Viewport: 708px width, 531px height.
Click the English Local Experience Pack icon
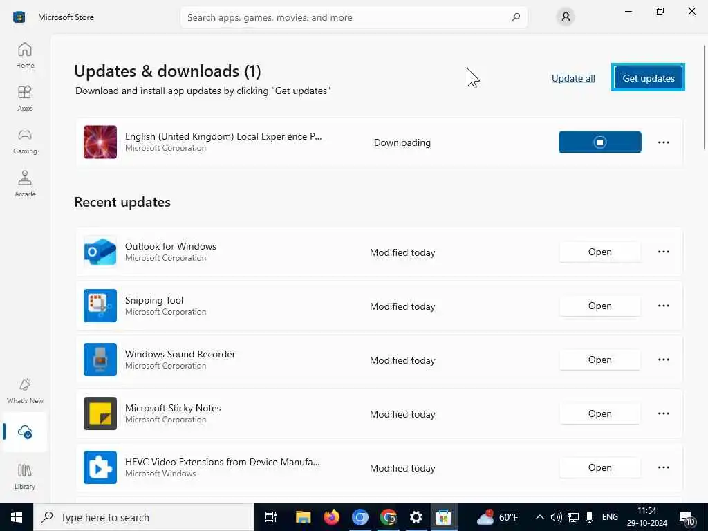(x=100, y=142)
